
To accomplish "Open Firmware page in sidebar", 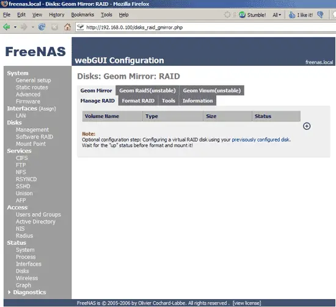I will [28, 101].
